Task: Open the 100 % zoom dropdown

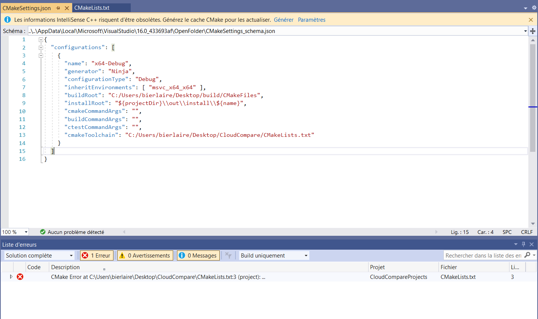Action: coord(26,232)
